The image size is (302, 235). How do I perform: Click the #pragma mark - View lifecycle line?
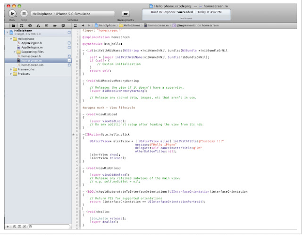[109, 107]
